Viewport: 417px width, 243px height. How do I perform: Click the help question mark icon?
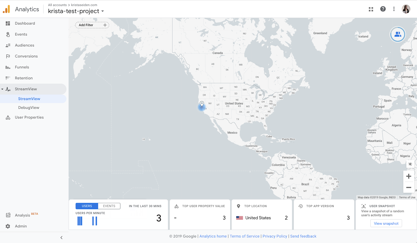pos(383,9)
